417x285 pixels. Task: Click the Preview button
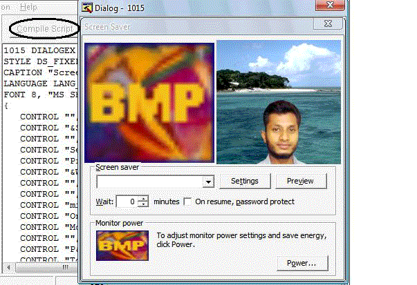click(x=301, y=181)
